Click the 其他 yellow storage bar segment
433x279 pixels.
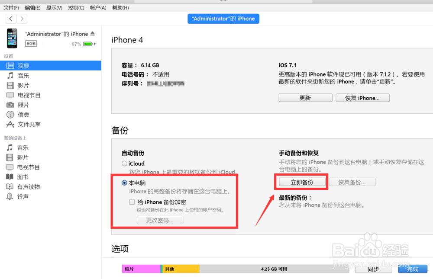coord(181,269)
